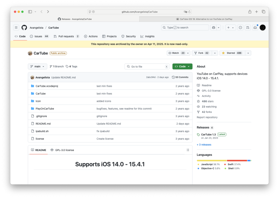Open the 4 Tags link
The image size is (279, 198).
(72, 67)
